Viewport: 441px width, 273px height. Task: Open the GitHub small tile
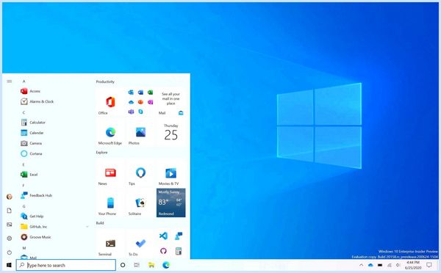click(x=163, y=251)
